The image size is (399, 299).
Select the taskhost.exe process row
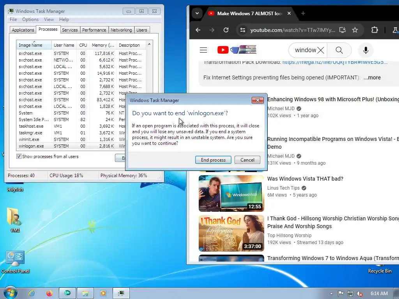[71, 126]
